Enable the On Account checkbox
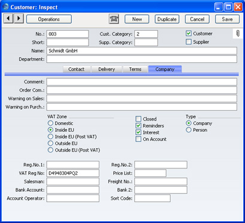 (138, 139)
